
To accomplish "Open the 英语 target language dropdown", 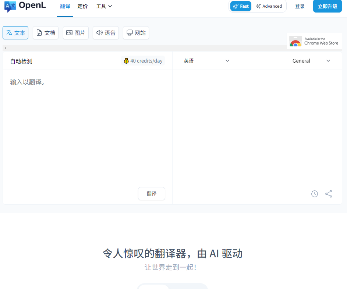I will point(206,61).
